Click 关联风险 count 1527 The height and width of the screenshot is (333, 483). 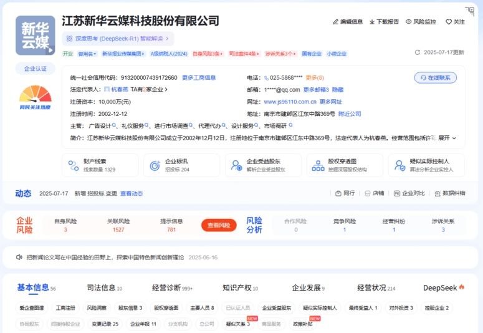click(118, 229)
